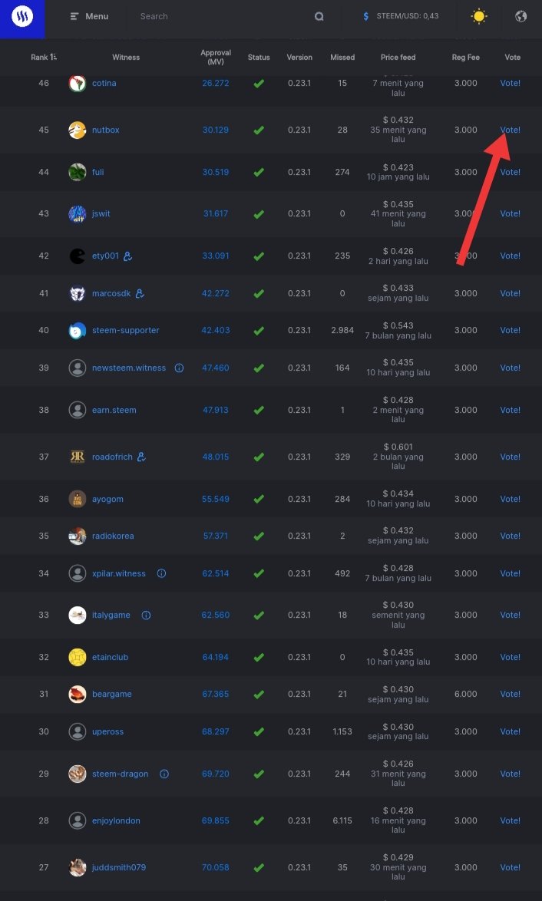Viewport: 542px width, 901px height.
Task: Open the STEEM/USD price indicator
Action: (401, 16)
